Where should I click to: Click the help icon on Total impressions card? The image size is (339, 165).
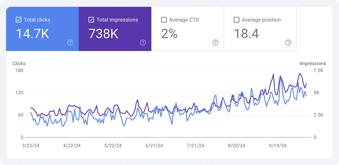[143, 42]
